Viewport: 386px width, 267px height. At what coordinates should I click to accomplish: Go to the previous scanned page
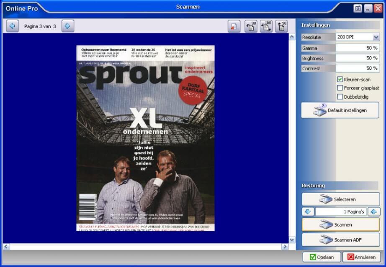[x=12, y=26]
